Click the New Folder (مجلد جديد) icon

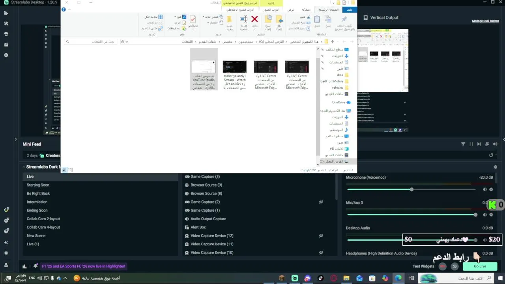(x=229, y=19)
